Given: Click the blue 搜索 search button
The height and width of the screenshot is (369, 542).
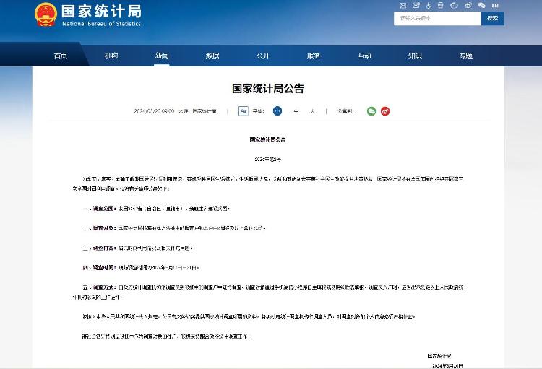Looking at the screenshot, I should pyautogui.click(x=493, y=18).
